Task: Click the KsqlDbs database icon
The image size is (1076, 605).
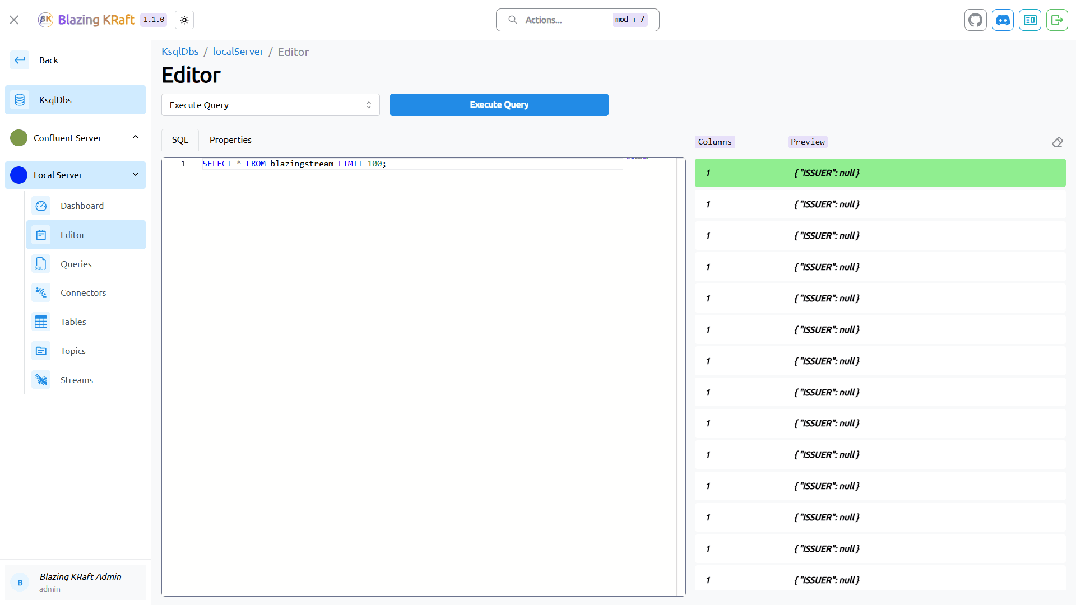Action: (20, 100)
